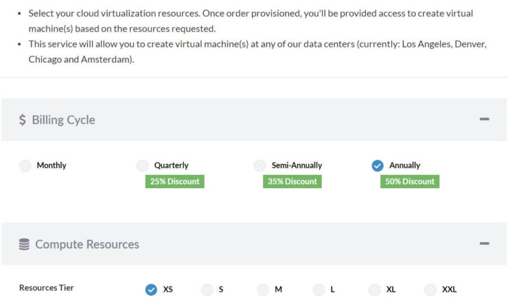
Task: Click the Resources Tier label
Action: (46, 288)
